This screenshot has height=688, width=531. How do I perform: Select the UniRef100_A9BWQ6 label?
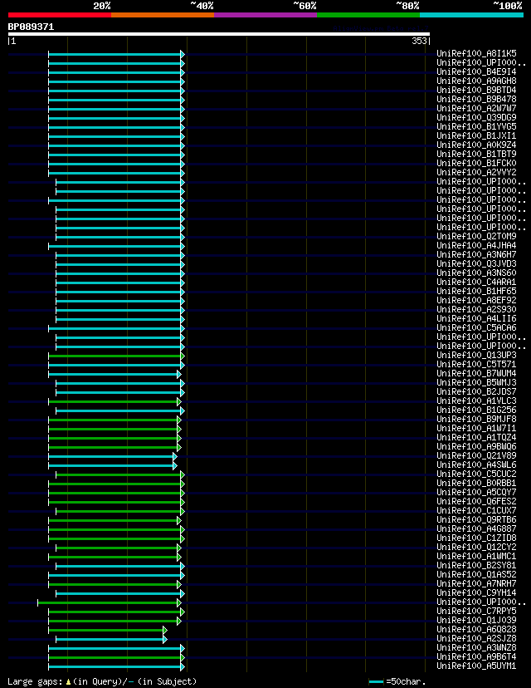[476, 447]
